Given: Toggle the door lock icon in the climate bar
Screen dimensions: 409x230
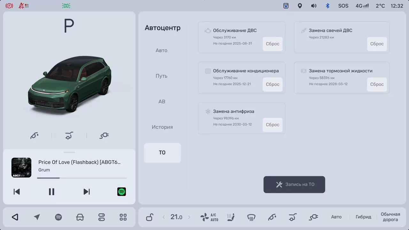Looking at the screenshot, I should coord(150,217).
